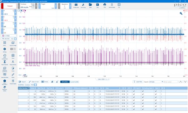Open the Views grid icon
Viewport: 188px width, 113px height.
click(x=13, y=56)
